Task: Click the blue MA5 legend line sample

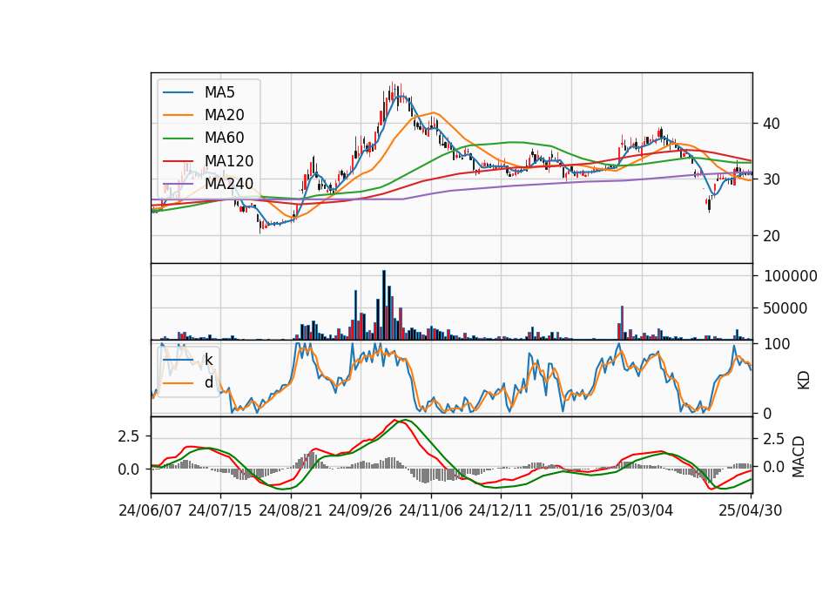Action: (178, 93)
